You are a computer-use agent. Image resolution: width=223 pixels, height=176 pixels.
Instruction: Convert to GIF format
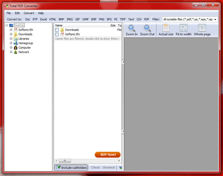click(77, 19)
